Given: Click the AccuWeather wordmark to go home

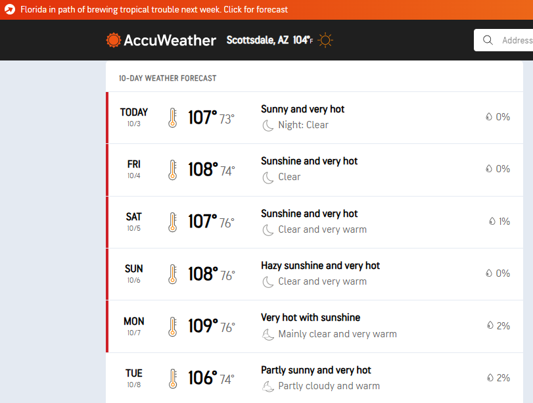Looking at the screenshot, I should coord(170,40).
